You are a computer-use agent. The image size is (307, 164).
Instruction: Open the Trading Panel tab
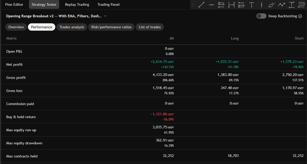tap(108, 4)
